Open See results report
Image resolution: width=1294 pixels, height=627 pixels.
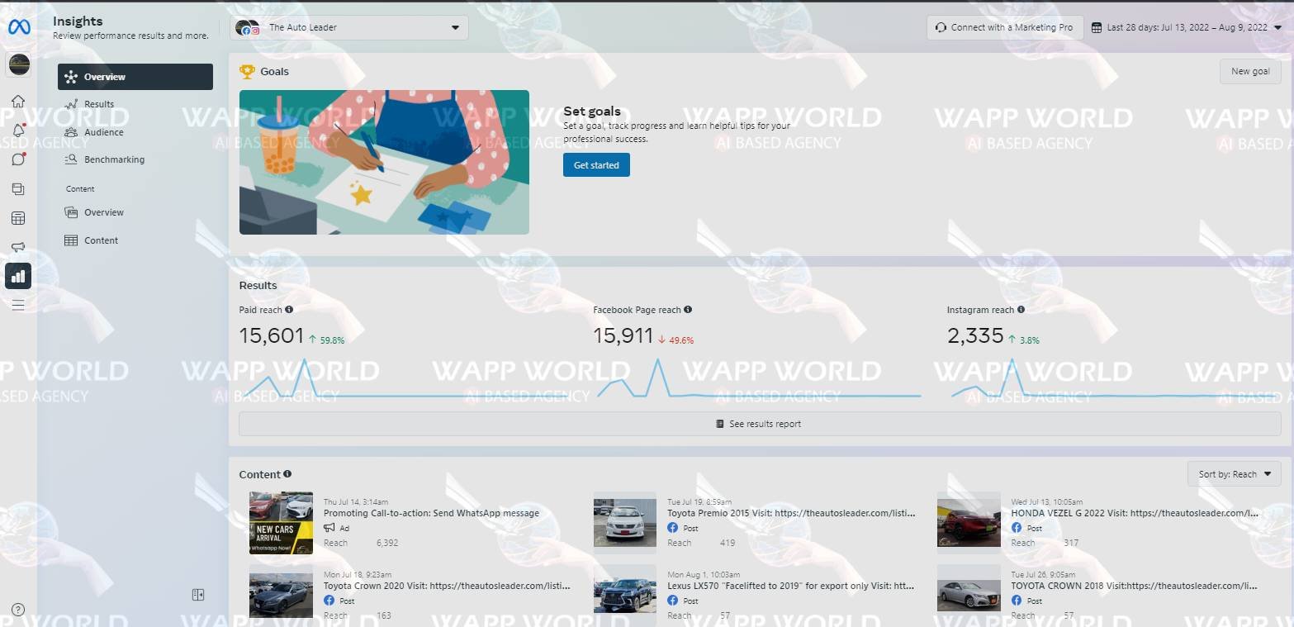click(x=759, y=424)
